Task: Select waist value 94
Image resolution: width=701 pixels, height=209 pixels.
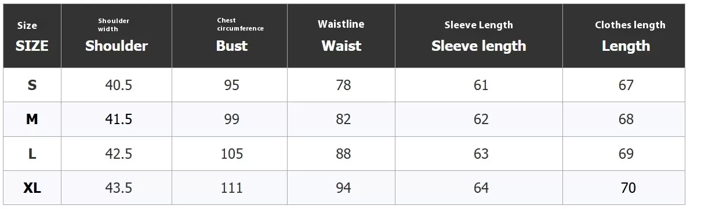Action: (x=343, y=188)
